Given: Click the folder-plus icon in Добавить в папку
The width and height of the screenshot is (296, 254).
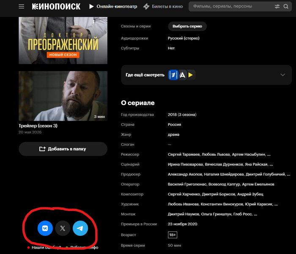Looking at the screenshot, I should (42, 149).
